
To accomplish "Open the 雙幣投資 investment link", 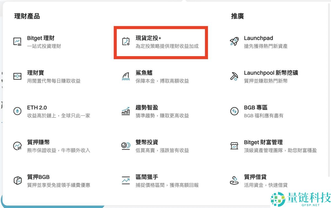I will pyautogui.click(x=147, y=142).
